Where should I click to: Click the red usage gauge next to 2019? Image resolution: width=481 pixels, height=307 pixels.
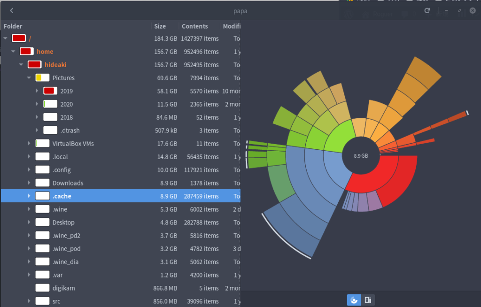[x=49, y=91]
